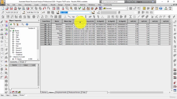Click the node selection icon beside the node list

[3, 13]
